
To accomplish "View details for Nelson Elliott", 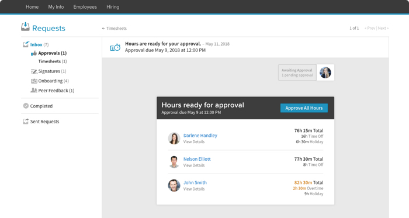I will (194, 165).
